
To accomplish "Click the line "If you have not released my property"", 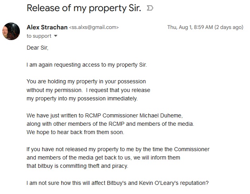I will coord(118,149).
